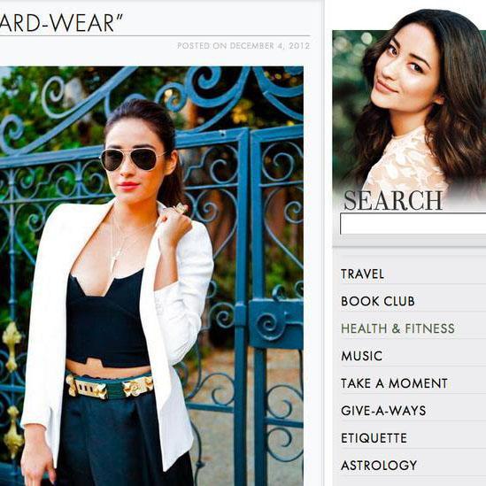Viewport: 486px width, 486px height.
Task: Open the Etiquette category
Action: [x=374, y=438]
